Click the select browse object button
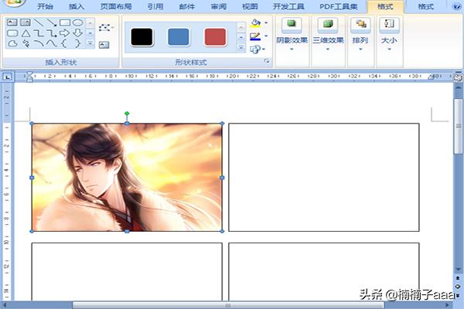Viewport: 464px width, 309px height. pos(458,287)
